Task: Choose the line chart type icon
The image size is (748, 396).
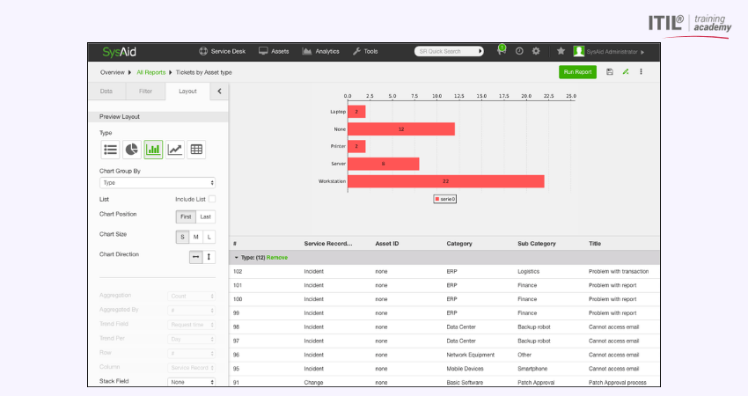Action: [175, 150]
